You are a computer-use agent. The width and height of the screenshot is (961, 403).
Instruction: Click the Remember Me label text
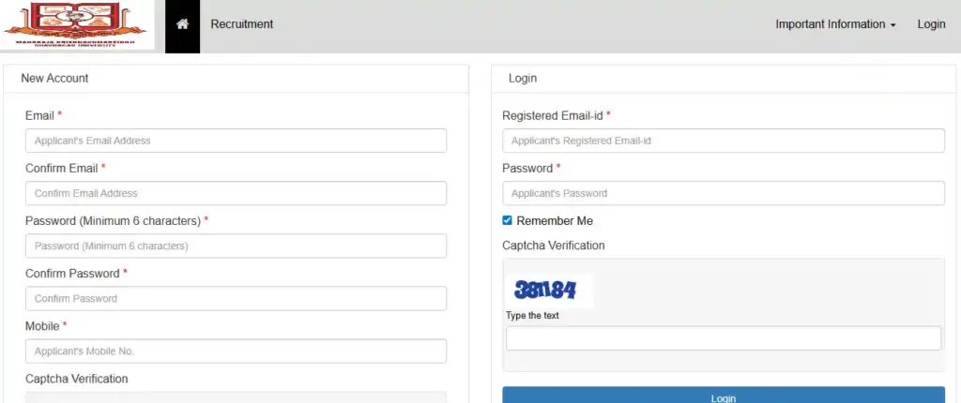pyautogui.click(x=555, y=221)
